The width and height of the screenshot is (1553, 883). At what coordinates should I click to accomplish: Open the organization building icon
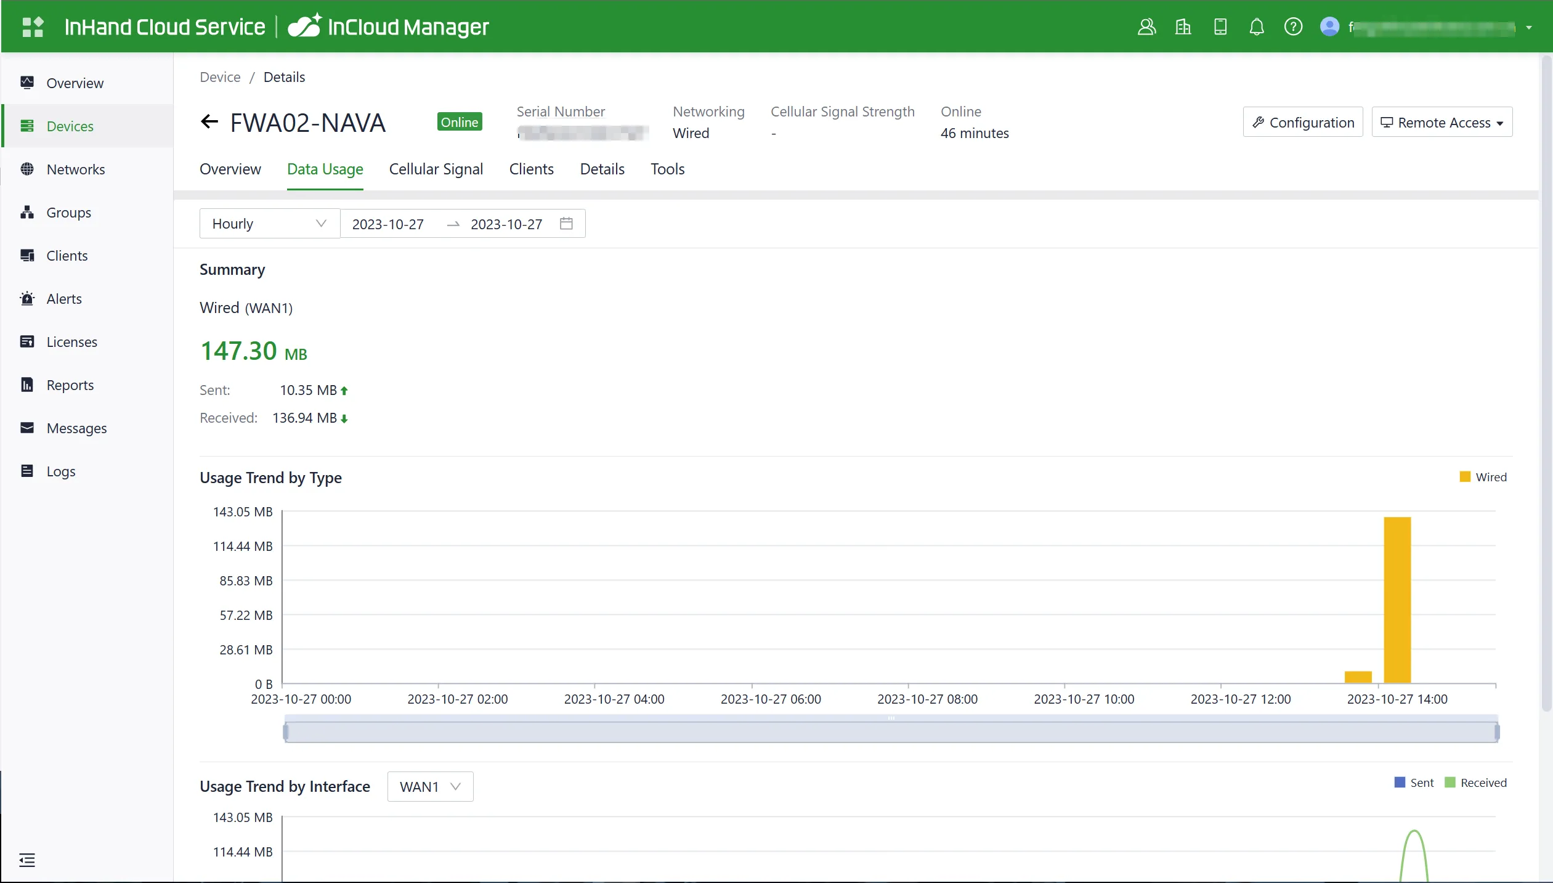(x=1183, y=26)
